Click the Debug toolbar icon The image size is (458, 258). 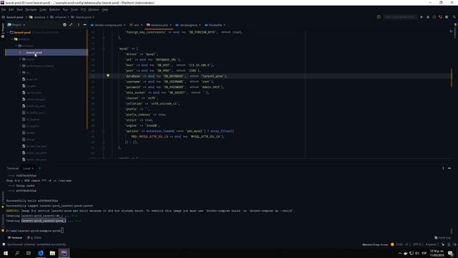tap(428, 17)
